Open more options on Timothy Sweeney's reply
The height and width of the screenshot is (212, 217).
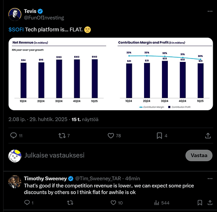210,179
